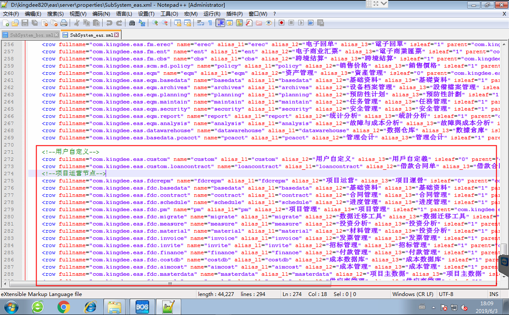Toggle the Indent guide toolbar icon

(x=220, y=23)
